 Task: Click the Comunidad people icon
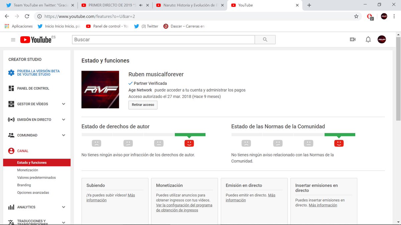coord(11,135)
